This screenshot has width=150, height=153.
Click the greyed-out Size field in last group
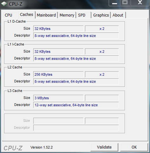coord(58,121)
